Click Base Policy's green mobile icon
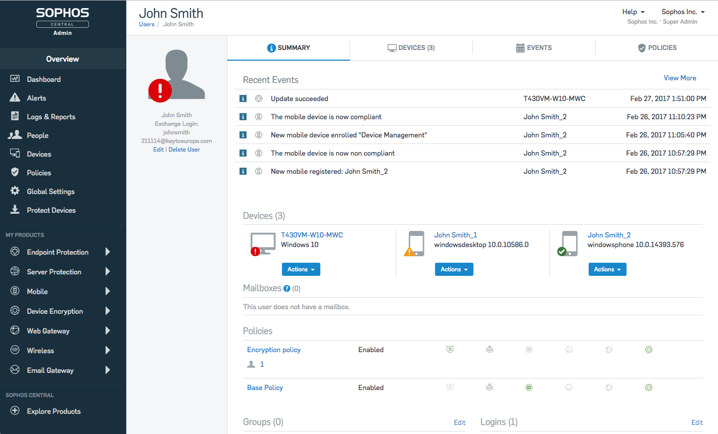Image resolution: width=718 pixels, height=434 pixels. [x=529, y=388]
